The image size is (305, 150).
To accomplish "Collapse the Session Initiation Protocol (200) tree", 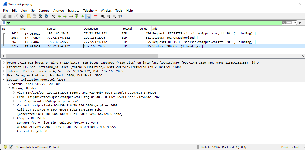I will click(4, 80).
